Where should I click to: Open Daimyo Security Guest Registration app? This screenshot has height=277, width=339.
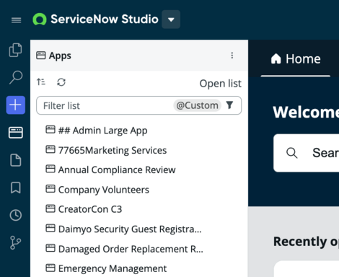(x=123, y=229)
